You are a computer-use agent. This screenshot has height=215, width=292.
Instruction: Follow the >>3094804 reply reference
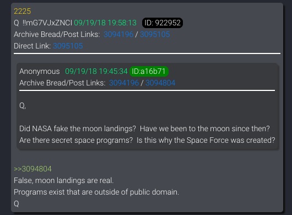(33, 169)
